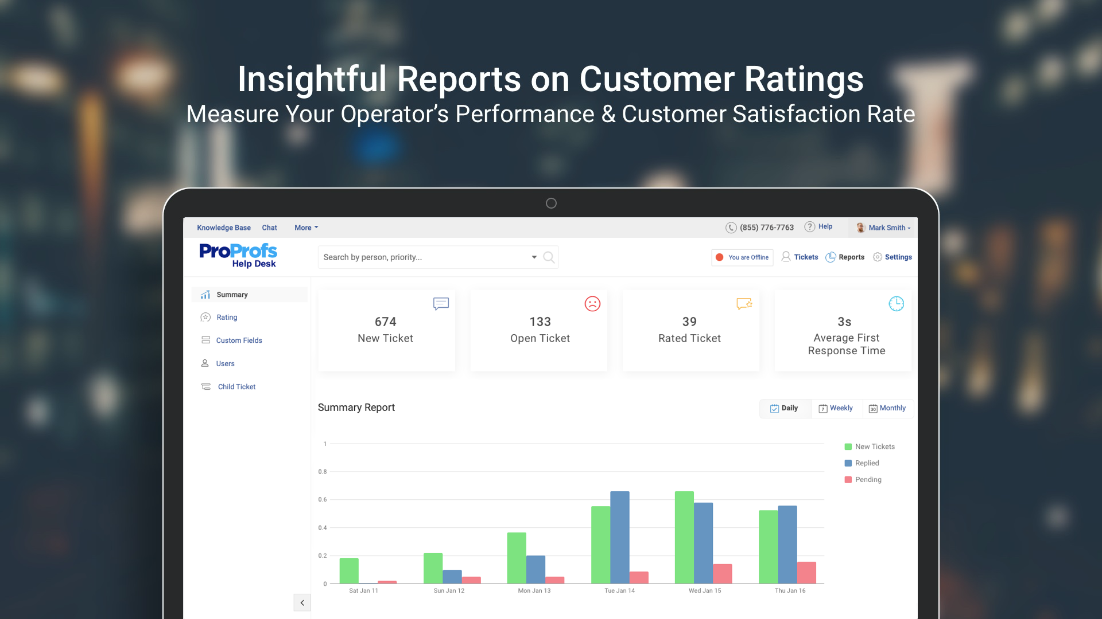This screenshot has width=1102, height=619.
Task: Toggle the You are Offline status
Action: [x=742, y=257]
